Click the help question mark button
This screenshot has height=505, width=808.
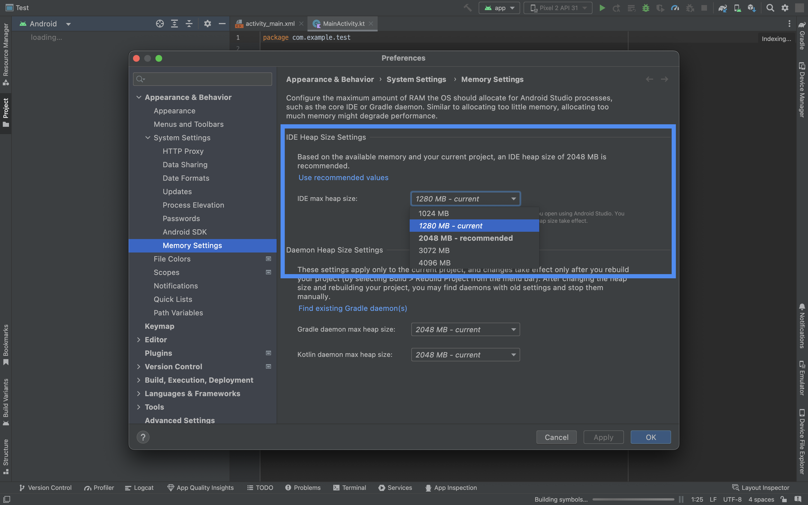143,437
